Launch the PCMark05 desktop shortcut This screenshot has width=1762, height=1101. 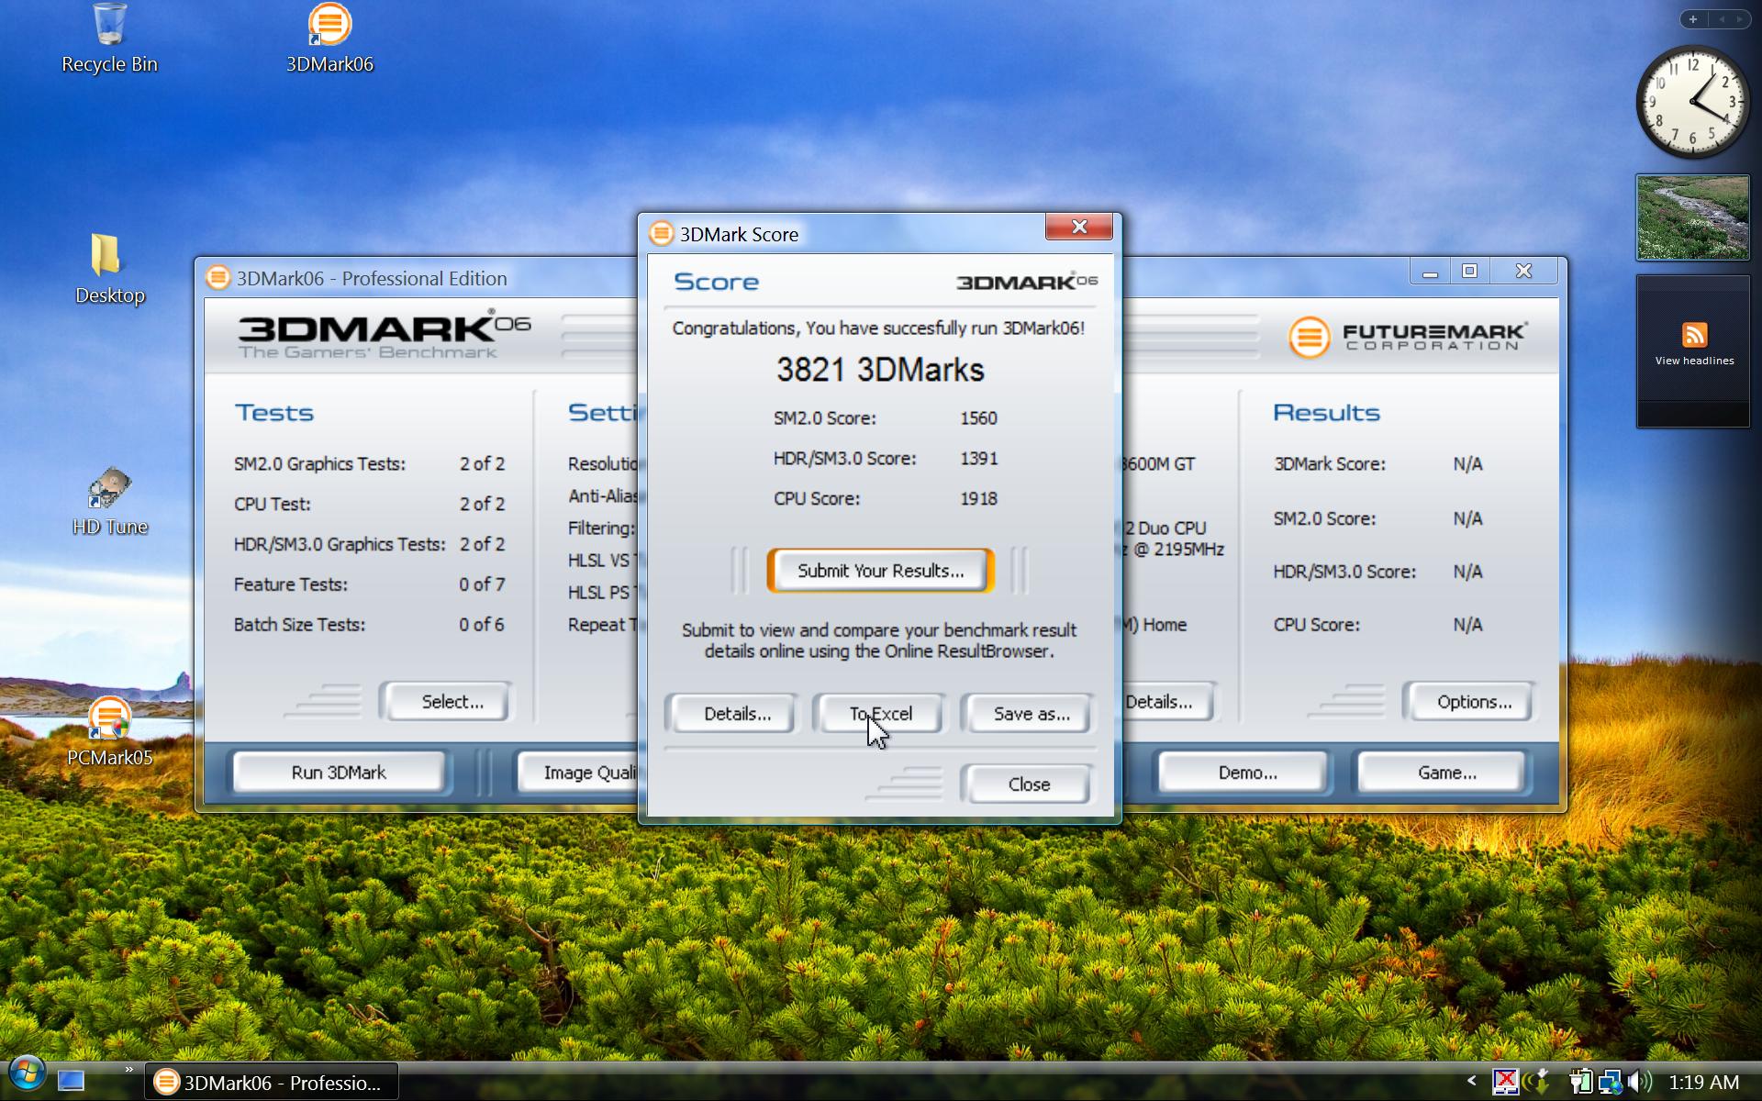pos(109,731)
